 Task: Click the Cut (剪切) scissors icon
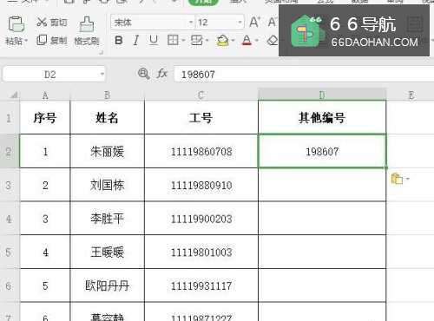coord(42,22)
